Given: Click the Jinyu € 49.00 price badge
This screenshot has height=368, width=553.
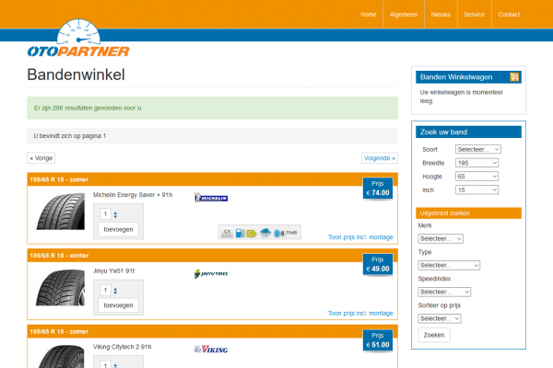Looking at the screenshot, I should (x=378, y=264).
